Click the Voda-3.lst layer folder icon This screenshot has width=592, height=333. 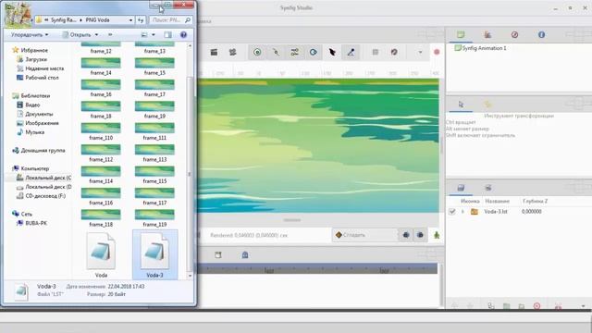click(475, 212)
